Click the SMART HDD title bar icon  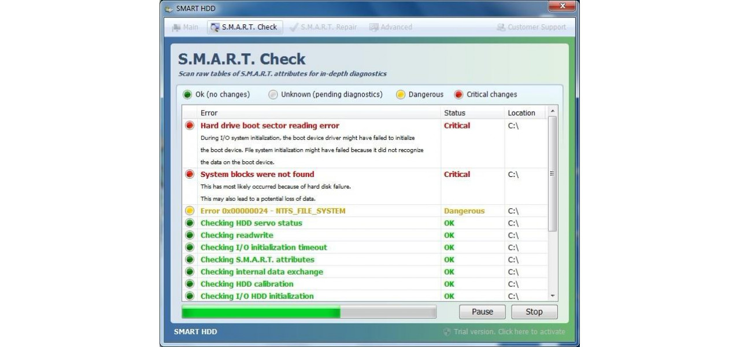click(168, 9)
